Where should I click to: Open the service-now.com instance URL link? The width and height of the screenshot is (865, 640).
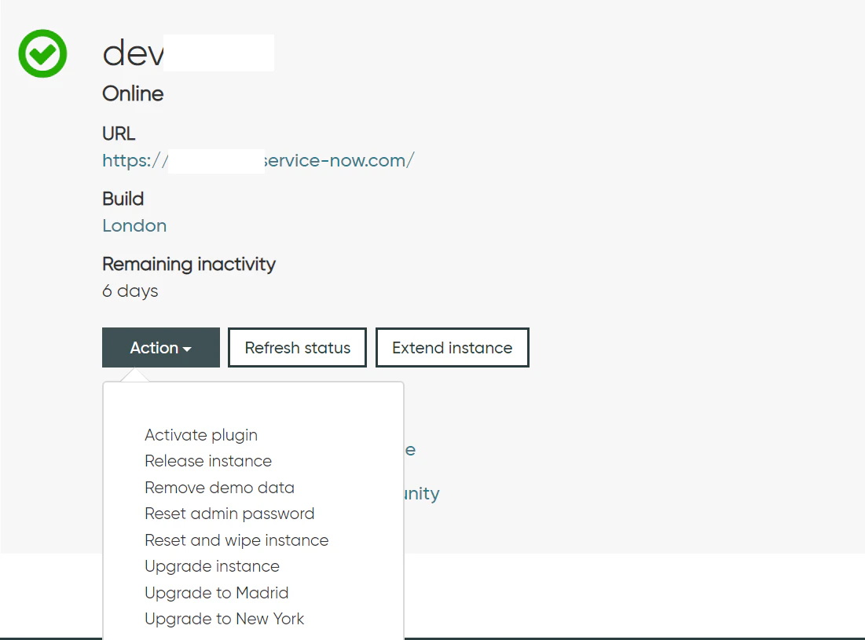[258, 160]
